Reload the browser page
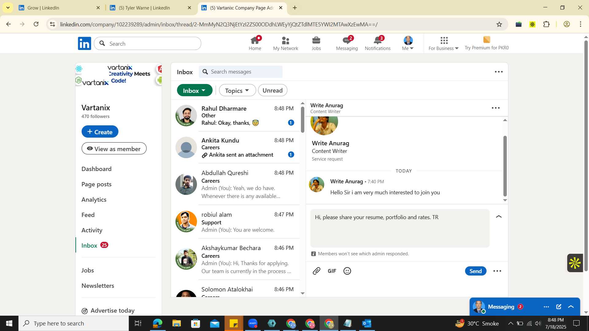The width and height of the screenshot is (589, 331). [x=36, y=24]
